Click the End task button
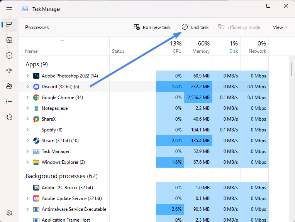 (195, 27)
